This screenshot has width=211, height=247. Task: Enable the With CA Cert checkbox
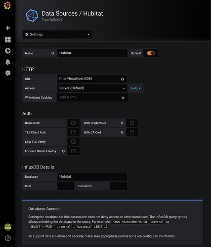point(132,132)
